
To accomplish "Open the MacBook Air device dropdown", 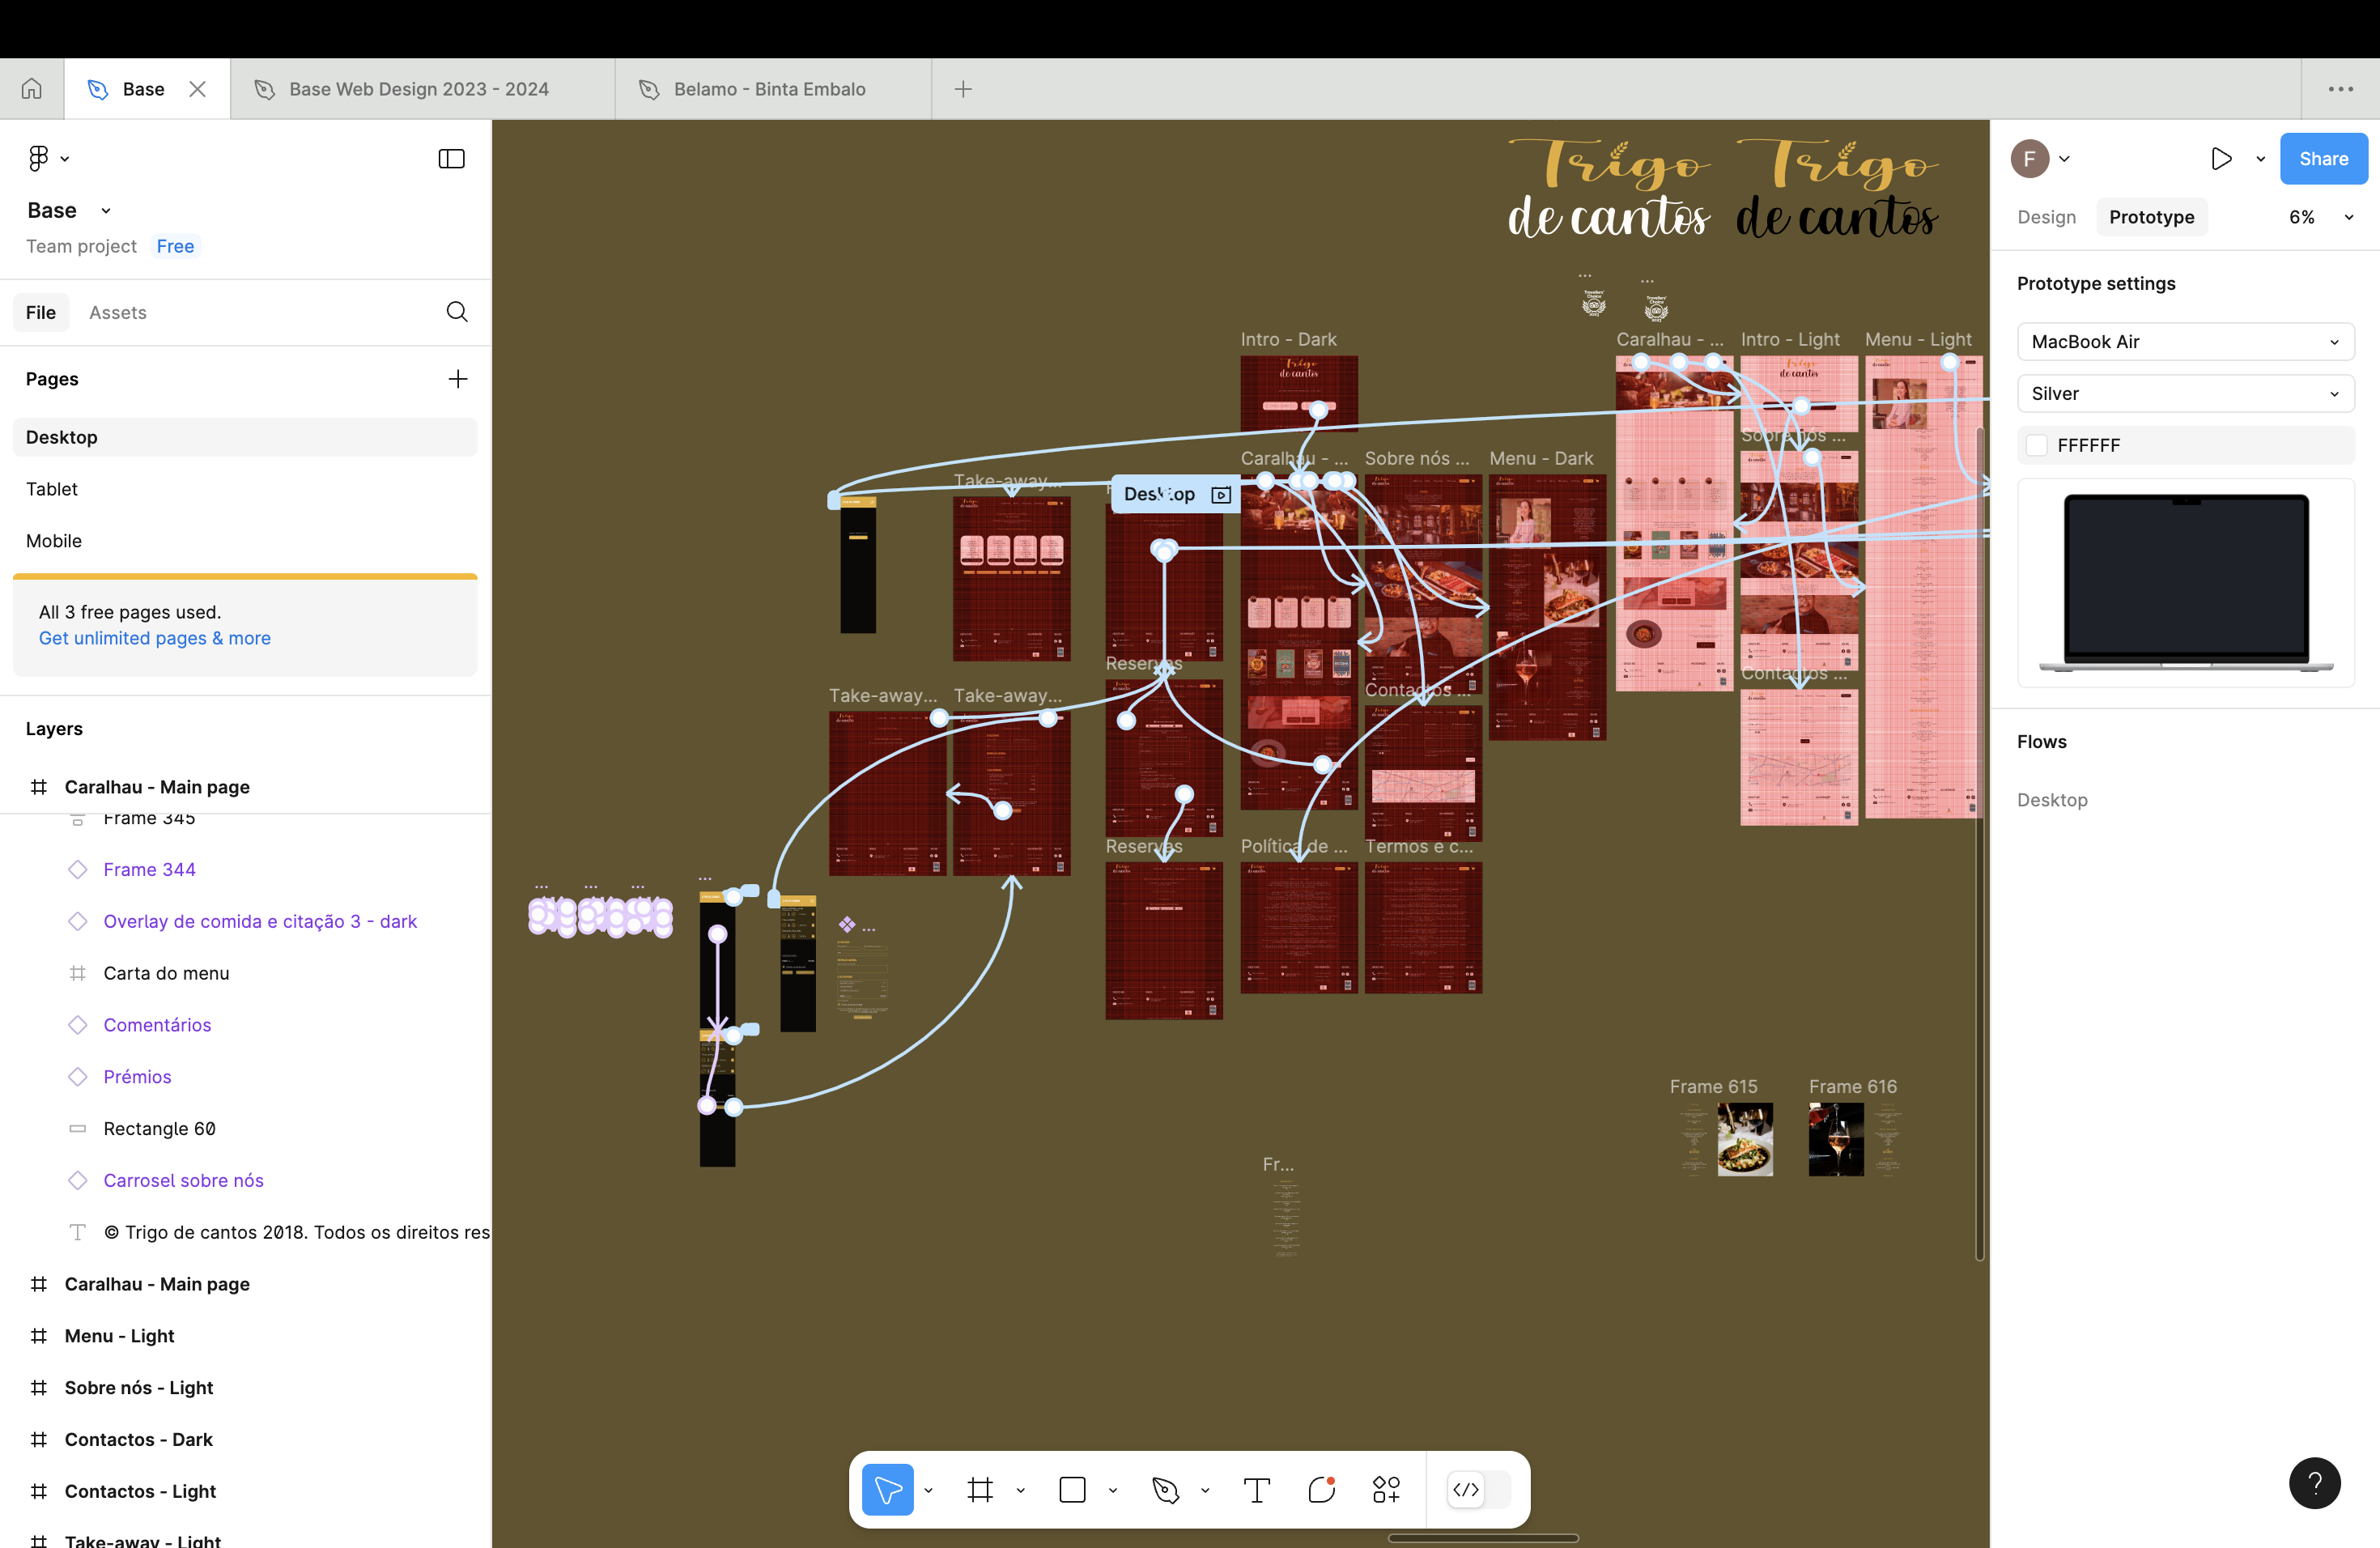I will click(2185, 342).
